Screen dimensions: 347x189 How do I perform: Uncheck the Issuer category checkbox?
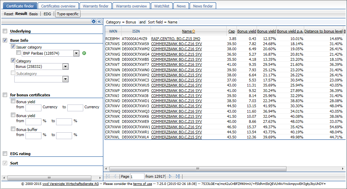coord(13,47)
